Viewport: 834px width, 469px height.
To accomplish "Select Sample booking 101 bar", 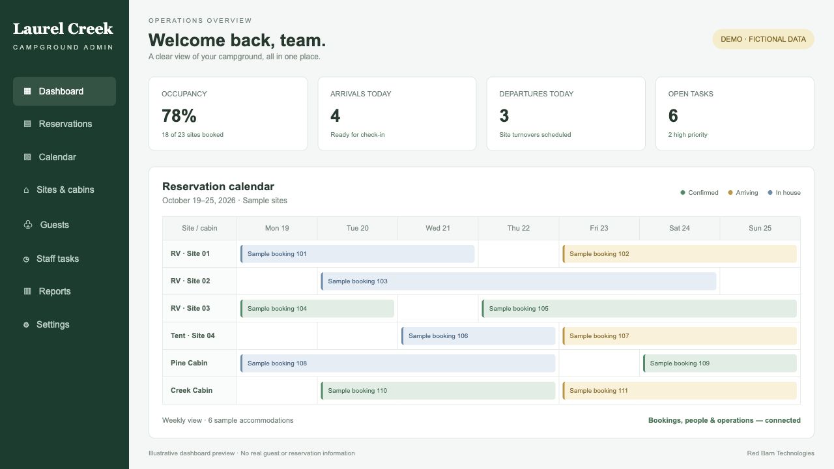I will coord(358,254).
